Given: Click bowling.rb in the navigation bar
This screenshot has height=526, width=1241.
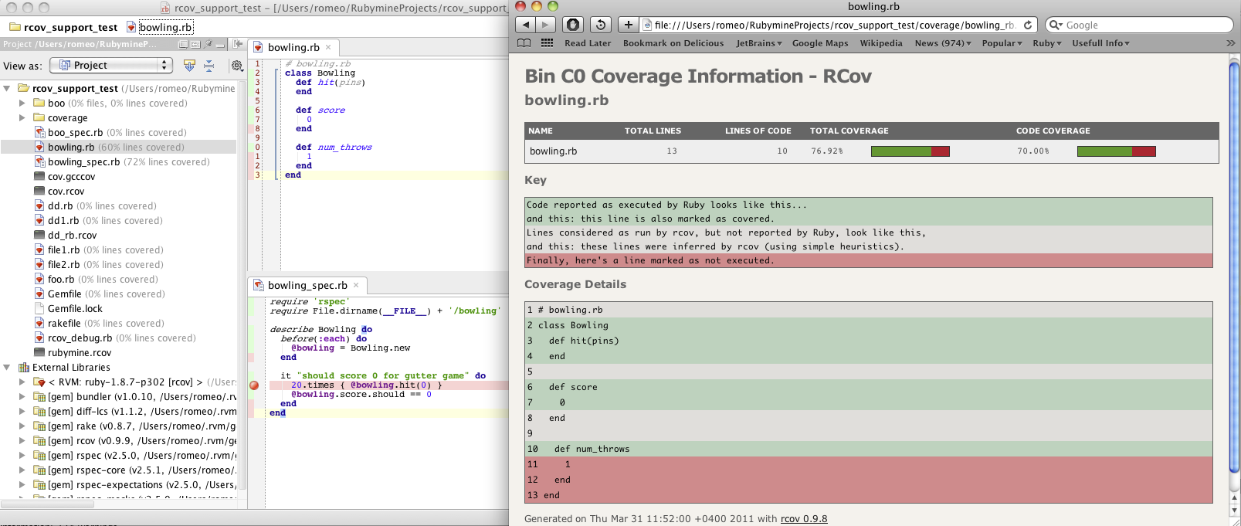Looking at the screenshot, I should 160,27.
